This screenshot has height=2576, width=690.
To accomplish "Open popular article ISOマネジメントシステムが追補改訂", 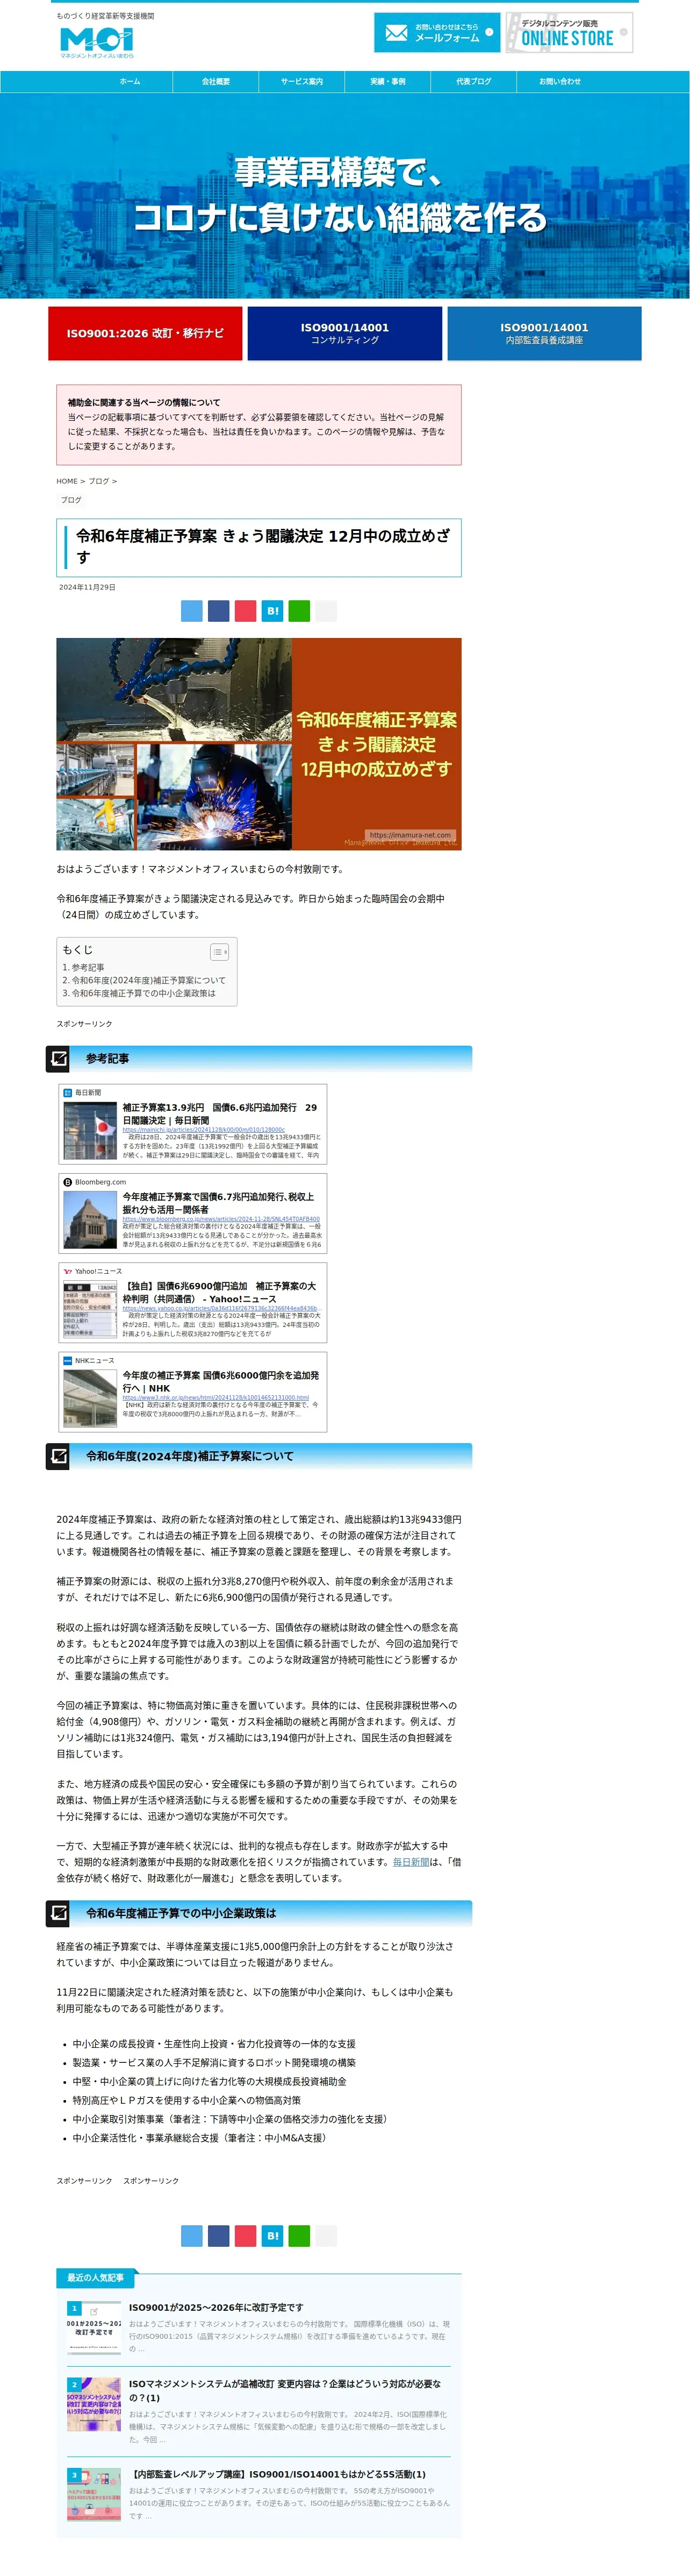I will (285, 2390).
